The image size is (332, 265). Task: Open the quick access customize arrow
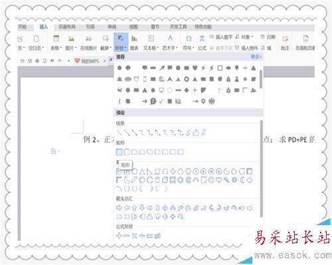(68, 61)
